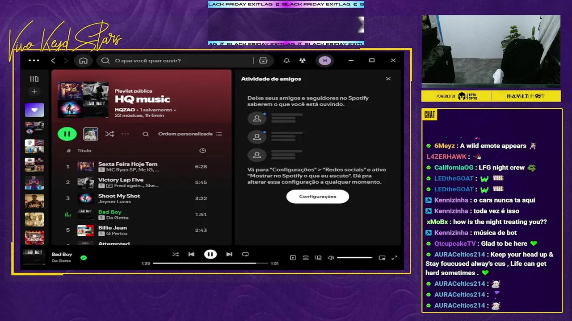Toggle the Now Playing view
572x321 pixels.
293,258
